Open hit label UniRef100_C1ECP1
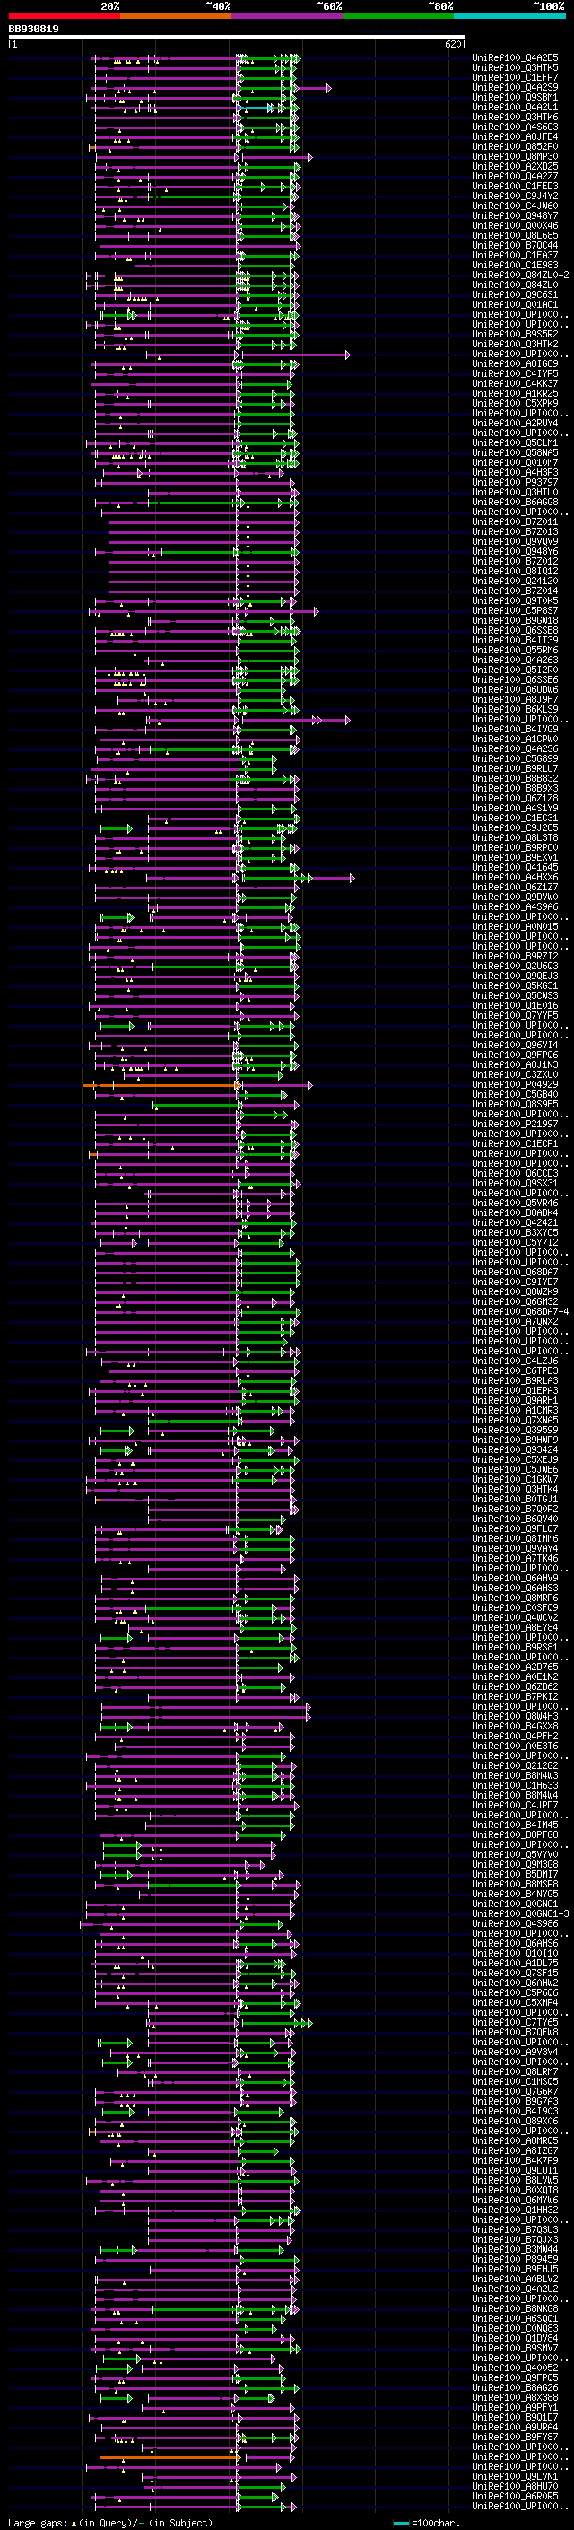This screenshot has width=574, height=2530. [x=515, y=1144]
